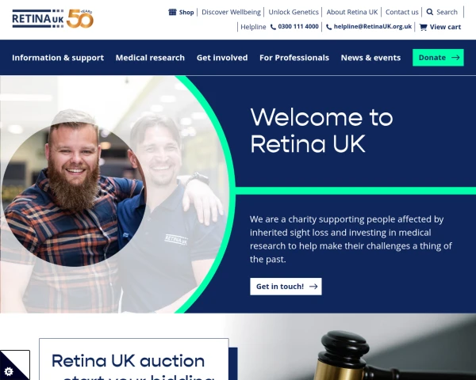Open the Shop storefront icon
This screenshot has height=380, width=476.
click(x=172, y=12)
